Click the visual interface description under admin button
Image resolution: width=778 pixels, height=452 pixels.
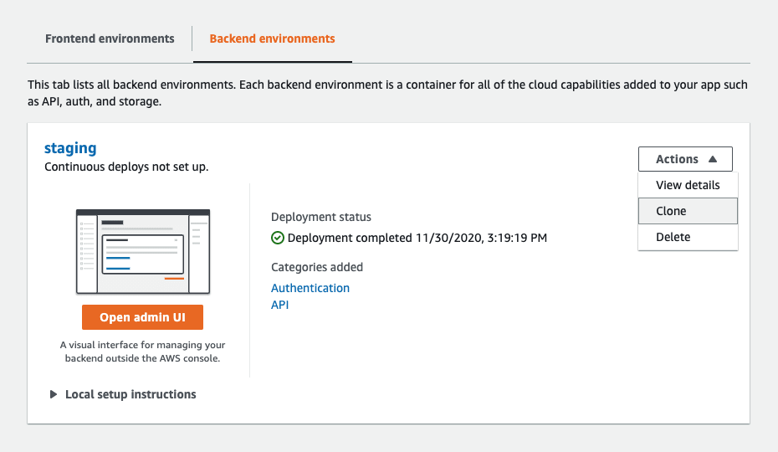coord(142,352)
